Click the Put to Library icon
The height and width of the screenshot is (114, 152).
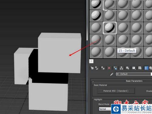click(127, 68)
